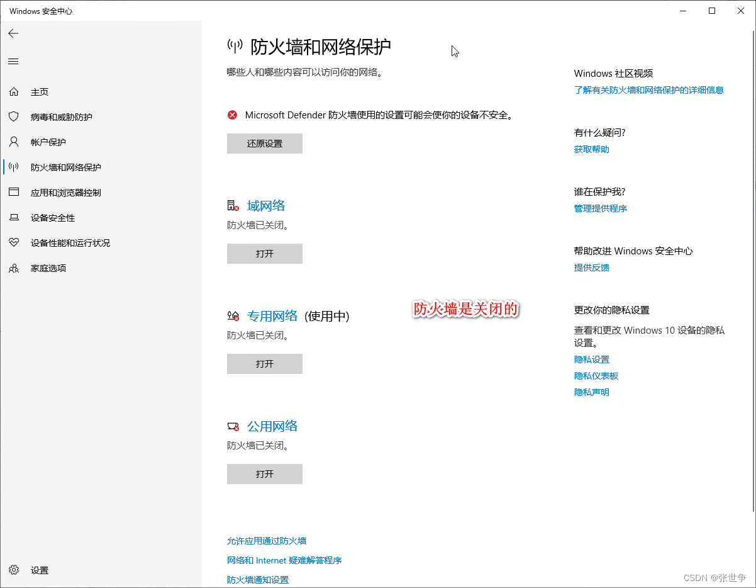Click 防火墙通知设置 link

(258, 580)
